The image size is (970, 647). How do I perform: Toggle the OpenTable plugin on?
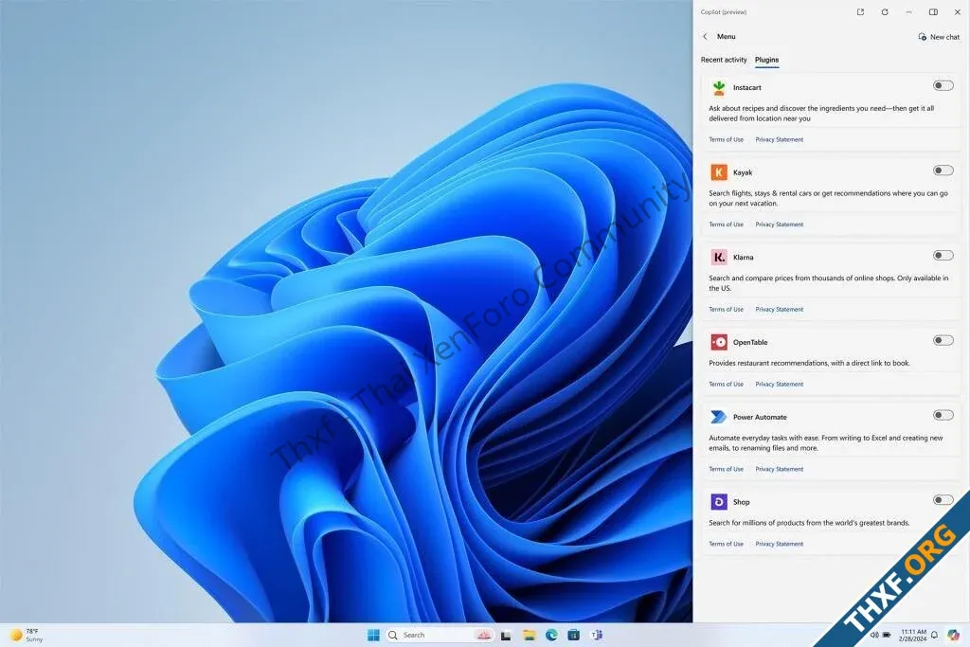tap(943, 340)
